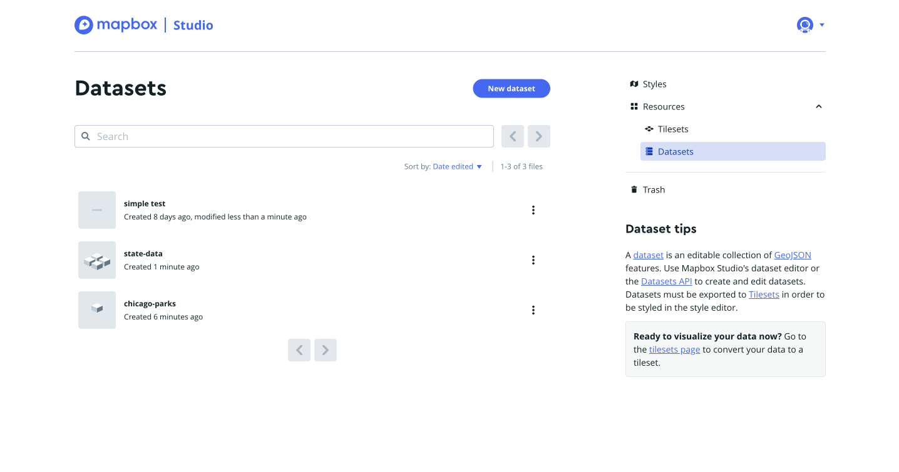Open the simple test dataset thumbnail
Screen dimensions: 899x472
coord(97,210)
